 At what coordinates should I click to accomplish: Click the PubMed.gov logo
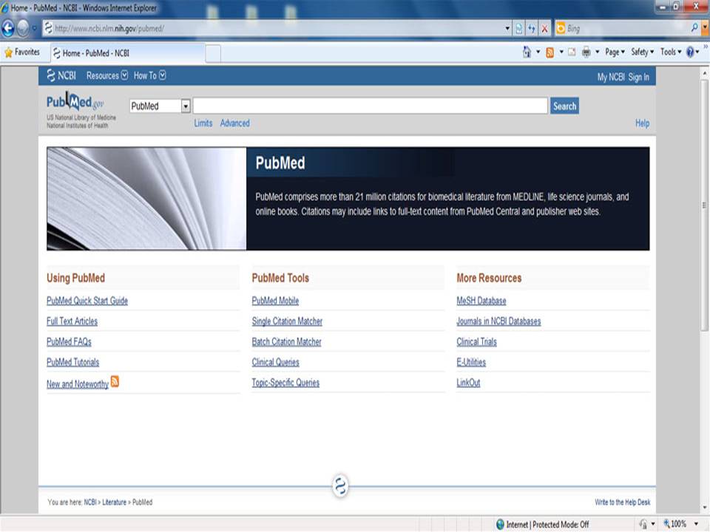click(75, 102)
